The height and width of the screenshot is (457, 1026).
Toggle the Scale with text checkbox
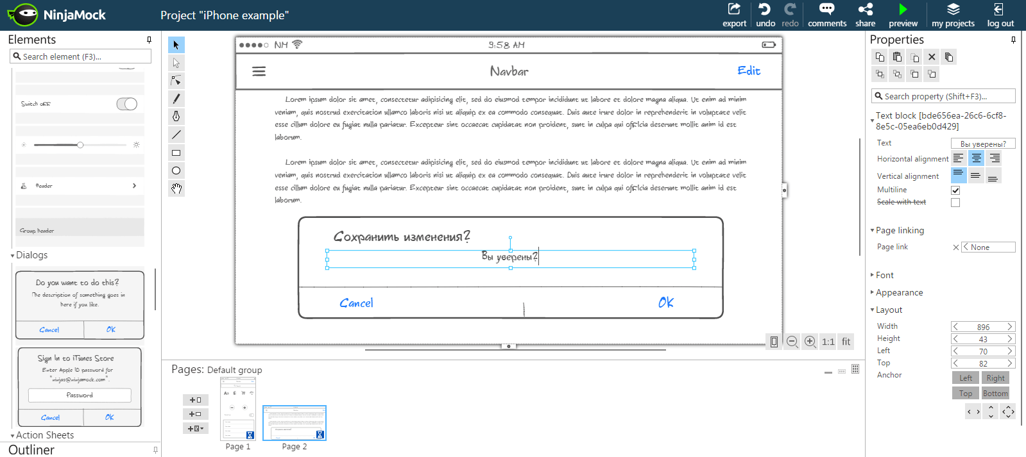[x=955, y=203]
